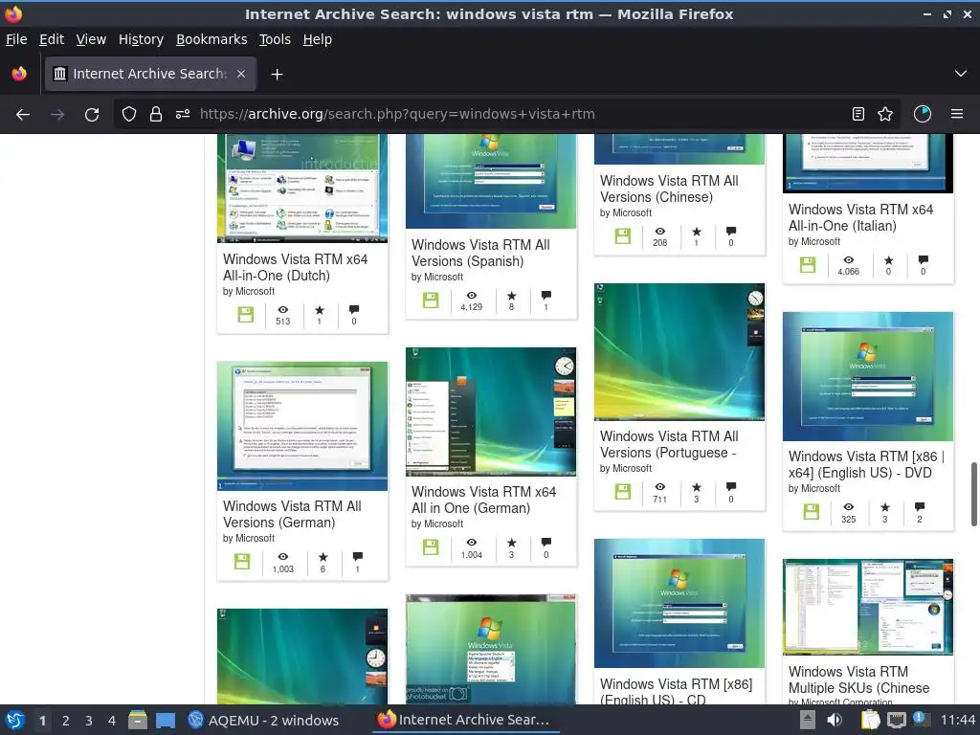Click the clock showing 11:44
Image resolution: width=980 pixels, height=735 pixels.
click(957, 720)
